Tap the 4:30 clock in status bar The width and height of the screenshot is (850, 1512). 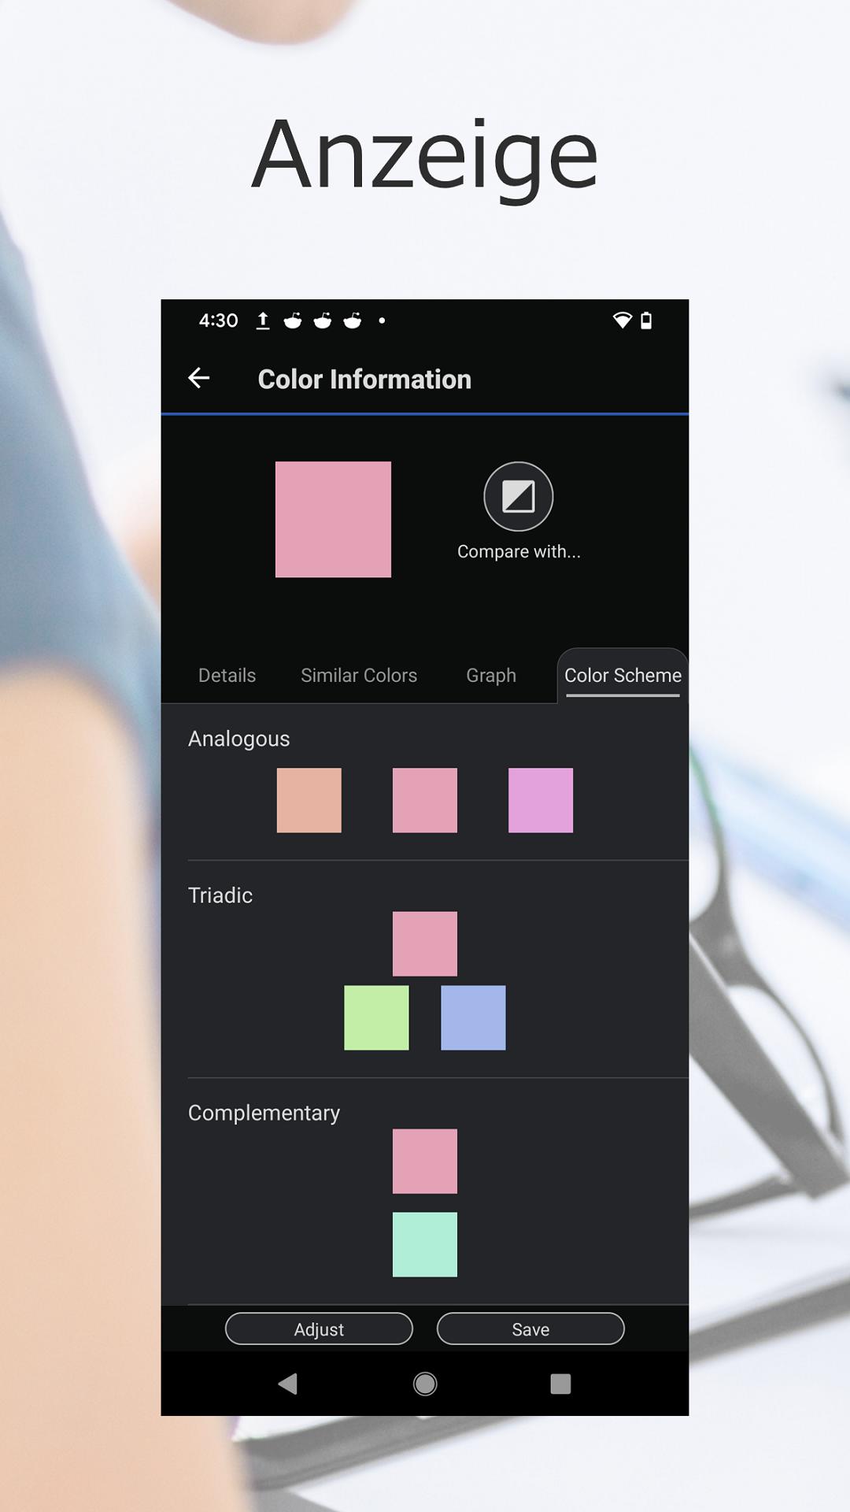[x=218, y=321]
